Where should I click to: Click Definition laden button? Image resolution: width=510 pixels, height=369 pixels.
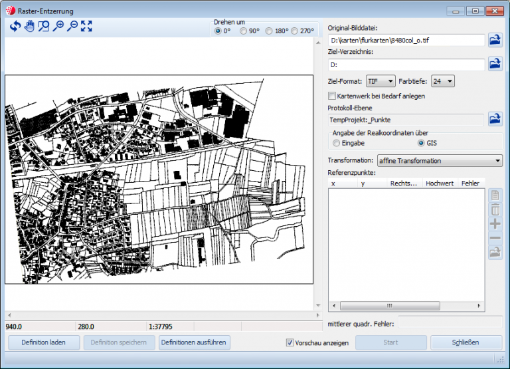tap(44, 342)
